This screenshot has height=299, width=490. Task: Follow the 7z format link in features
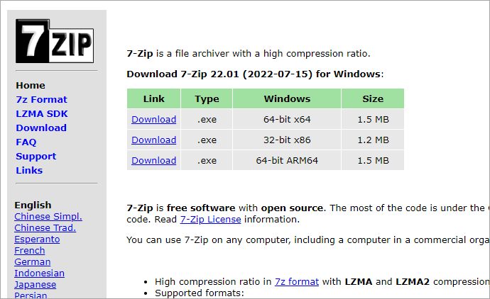pos(297,281)
